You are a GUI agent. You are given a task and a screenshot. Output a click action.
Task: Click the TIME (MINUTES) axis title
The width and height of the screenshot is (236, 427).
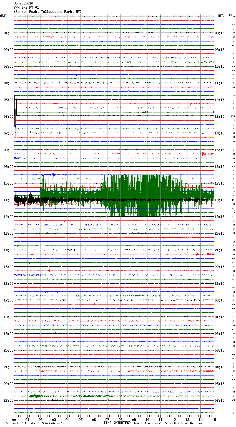click(117, 423)
